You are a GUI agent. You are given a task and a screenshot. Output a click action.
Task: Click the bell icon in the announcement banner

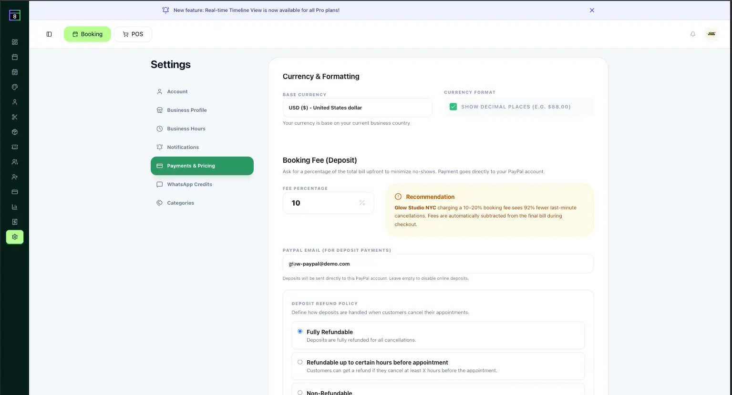coord(165,10)
